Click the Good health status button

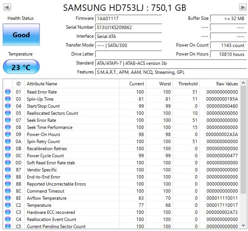pyautogui.click(x=21, y=35)
